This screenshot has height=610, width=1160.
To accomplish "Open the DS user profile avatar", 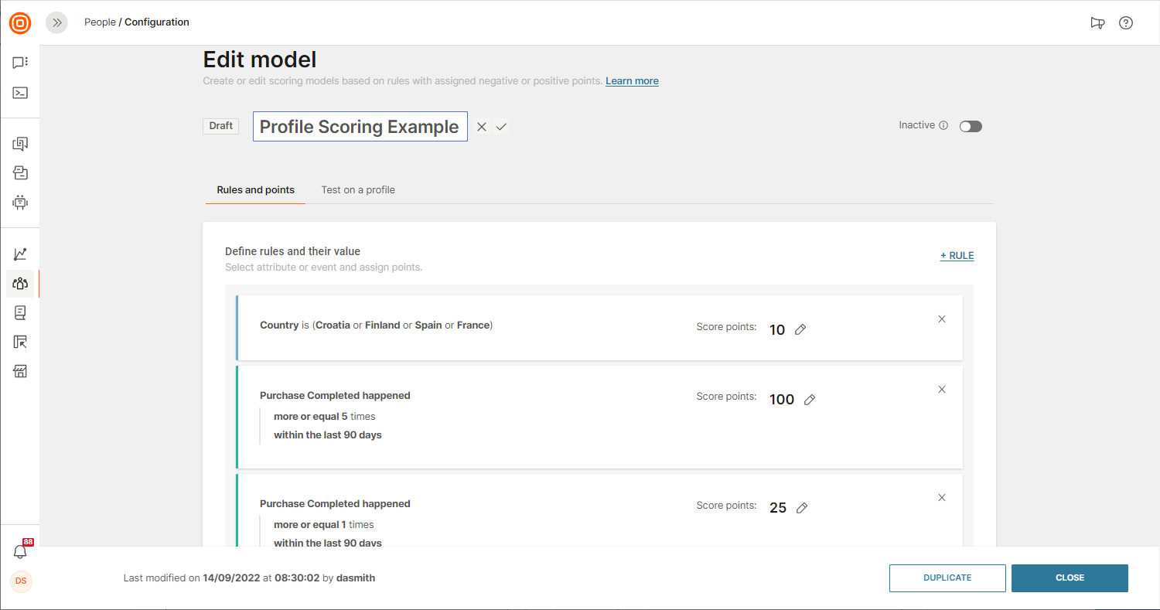I will point(21,581).
